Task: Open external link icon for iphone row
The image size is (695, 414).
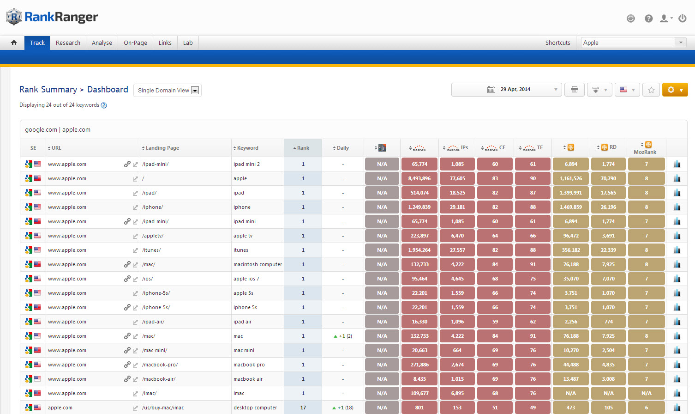Action: coord(135,207)
